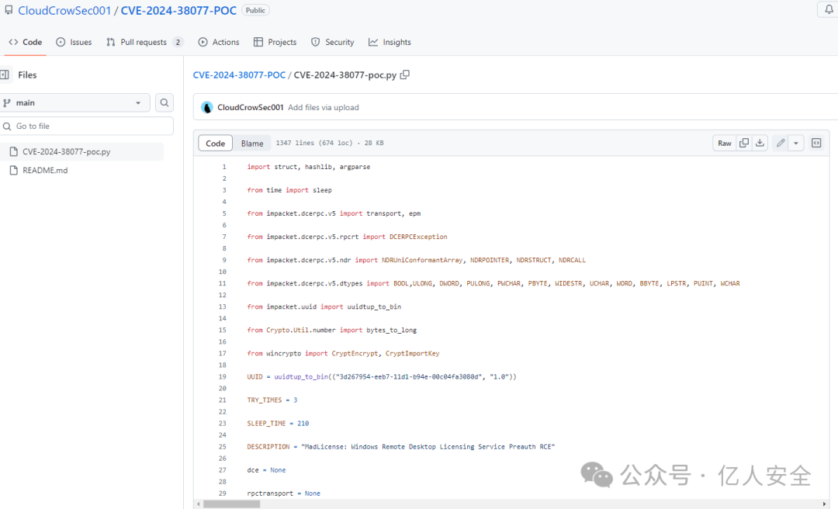This screenshot has height=509, width=838.
Task: Click the 'from time import sleep' line
Action: click(289, 190)
